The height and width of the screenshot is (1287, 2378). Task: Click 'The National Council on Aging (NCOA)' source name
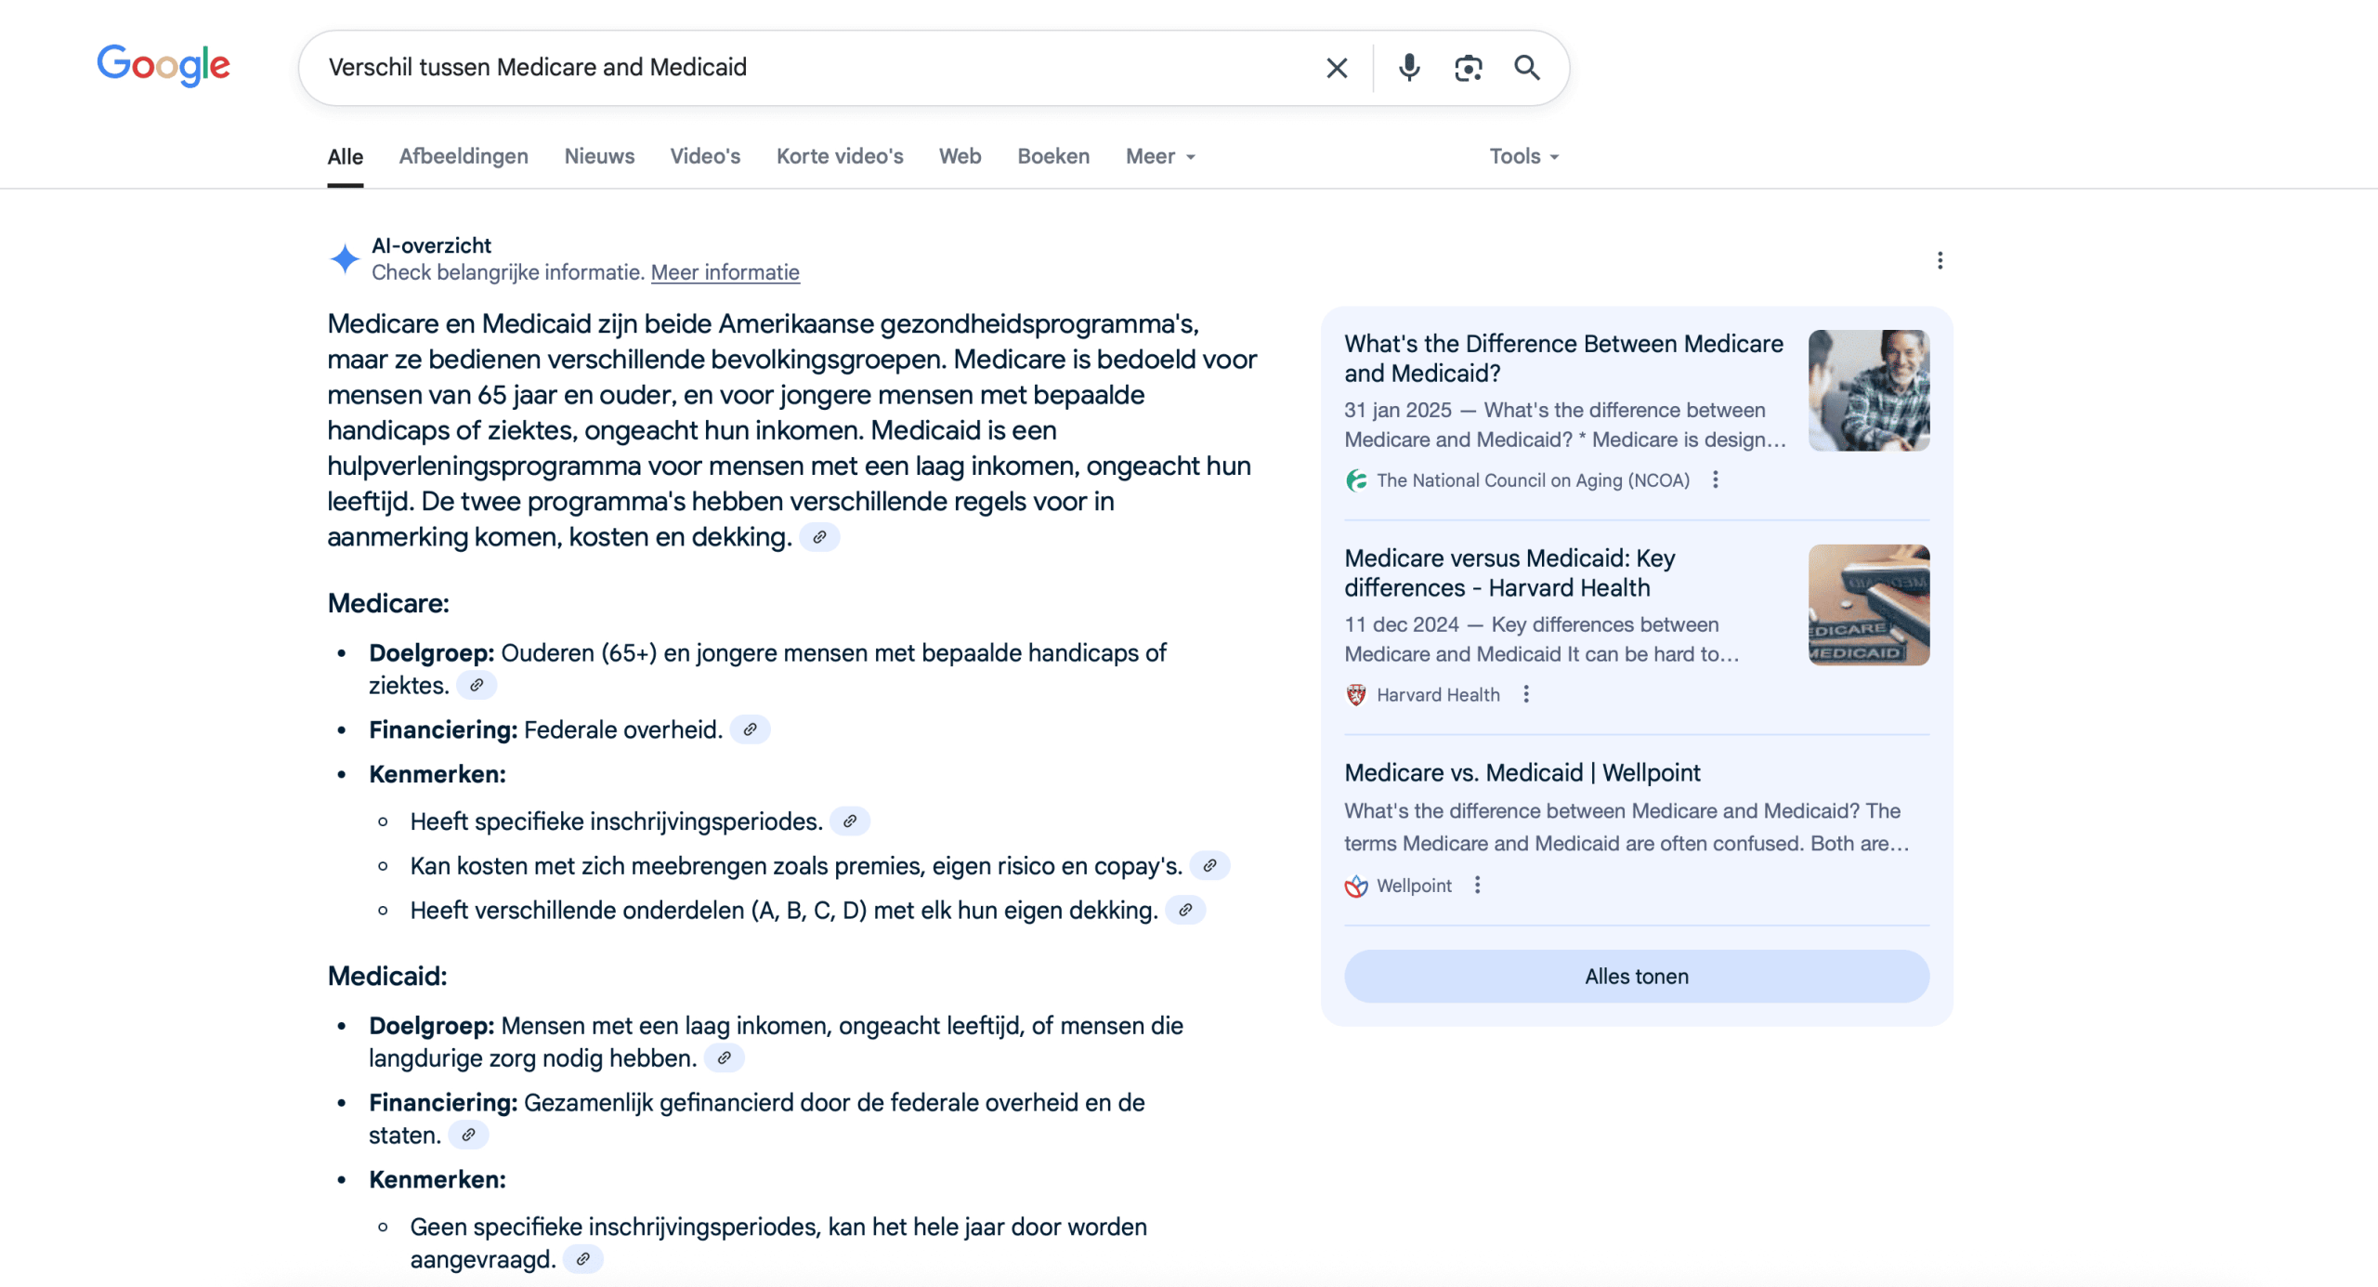pyautogui.click(x=1533, y=480)
